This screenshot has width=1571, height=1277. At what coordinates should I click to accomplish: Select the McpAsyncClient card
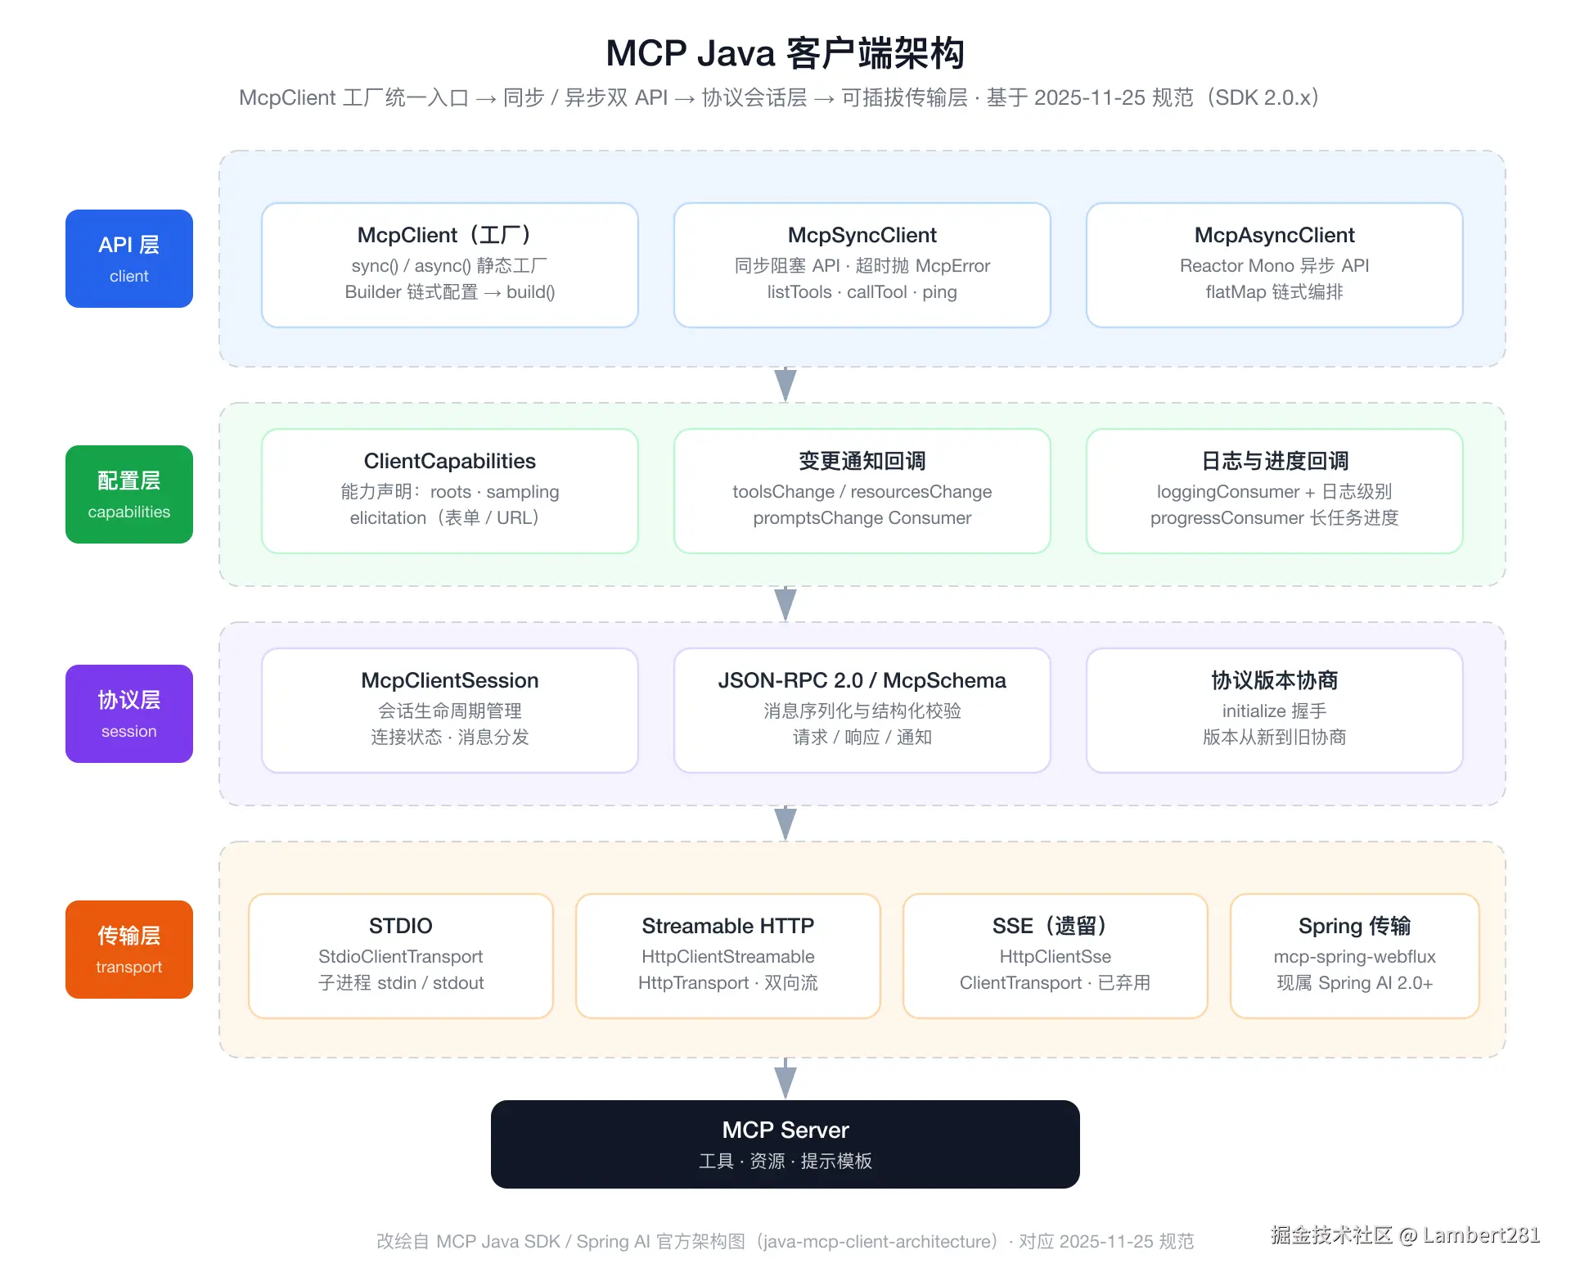1275,265
